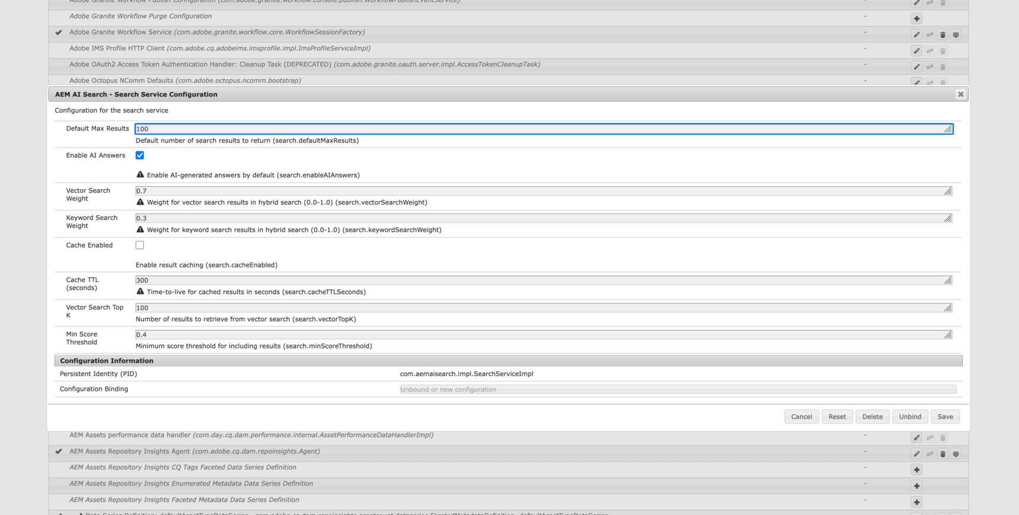Unbind icon in AEM Assets performance data handler row

[x=930, y=438]
